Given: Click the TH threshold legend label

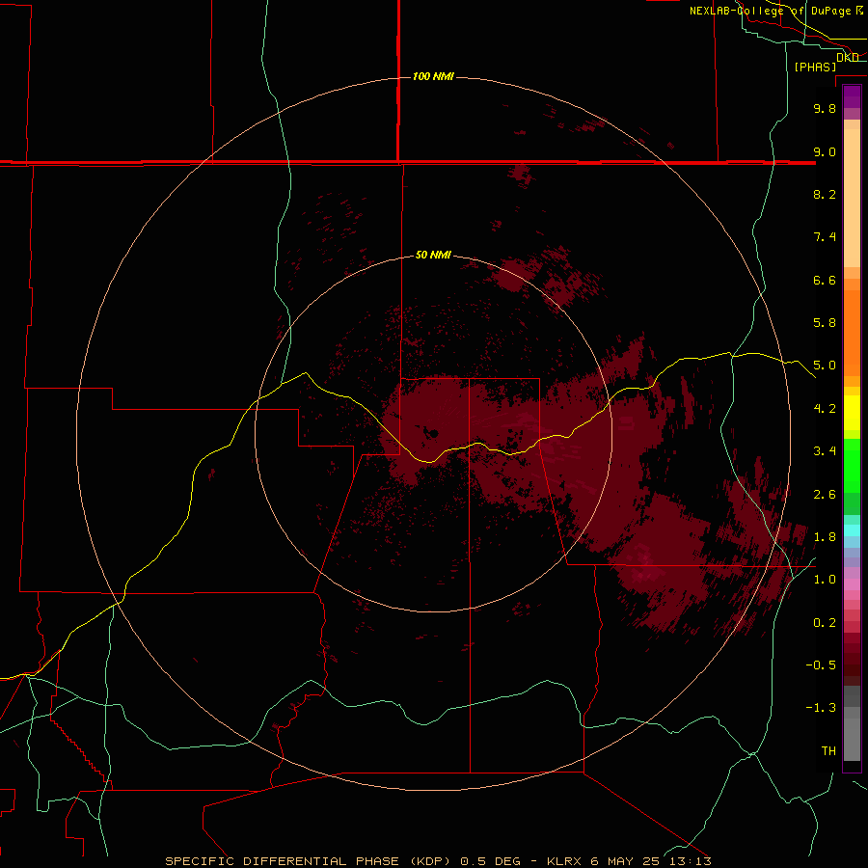Looking at the screenshot, I should point(828,751).
